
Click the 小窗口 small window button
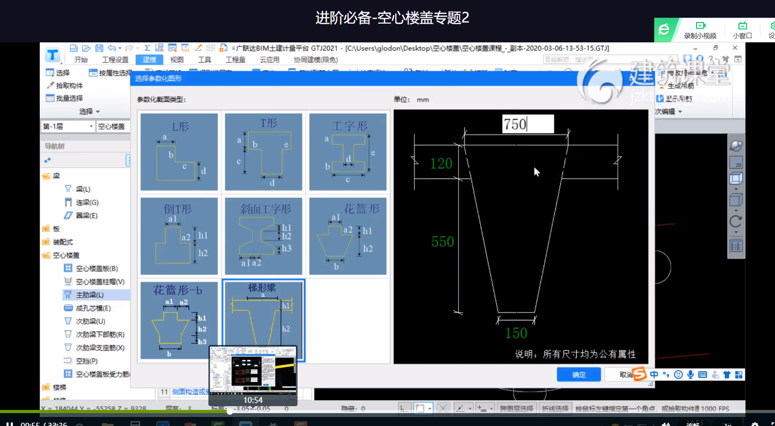[742, 30]
